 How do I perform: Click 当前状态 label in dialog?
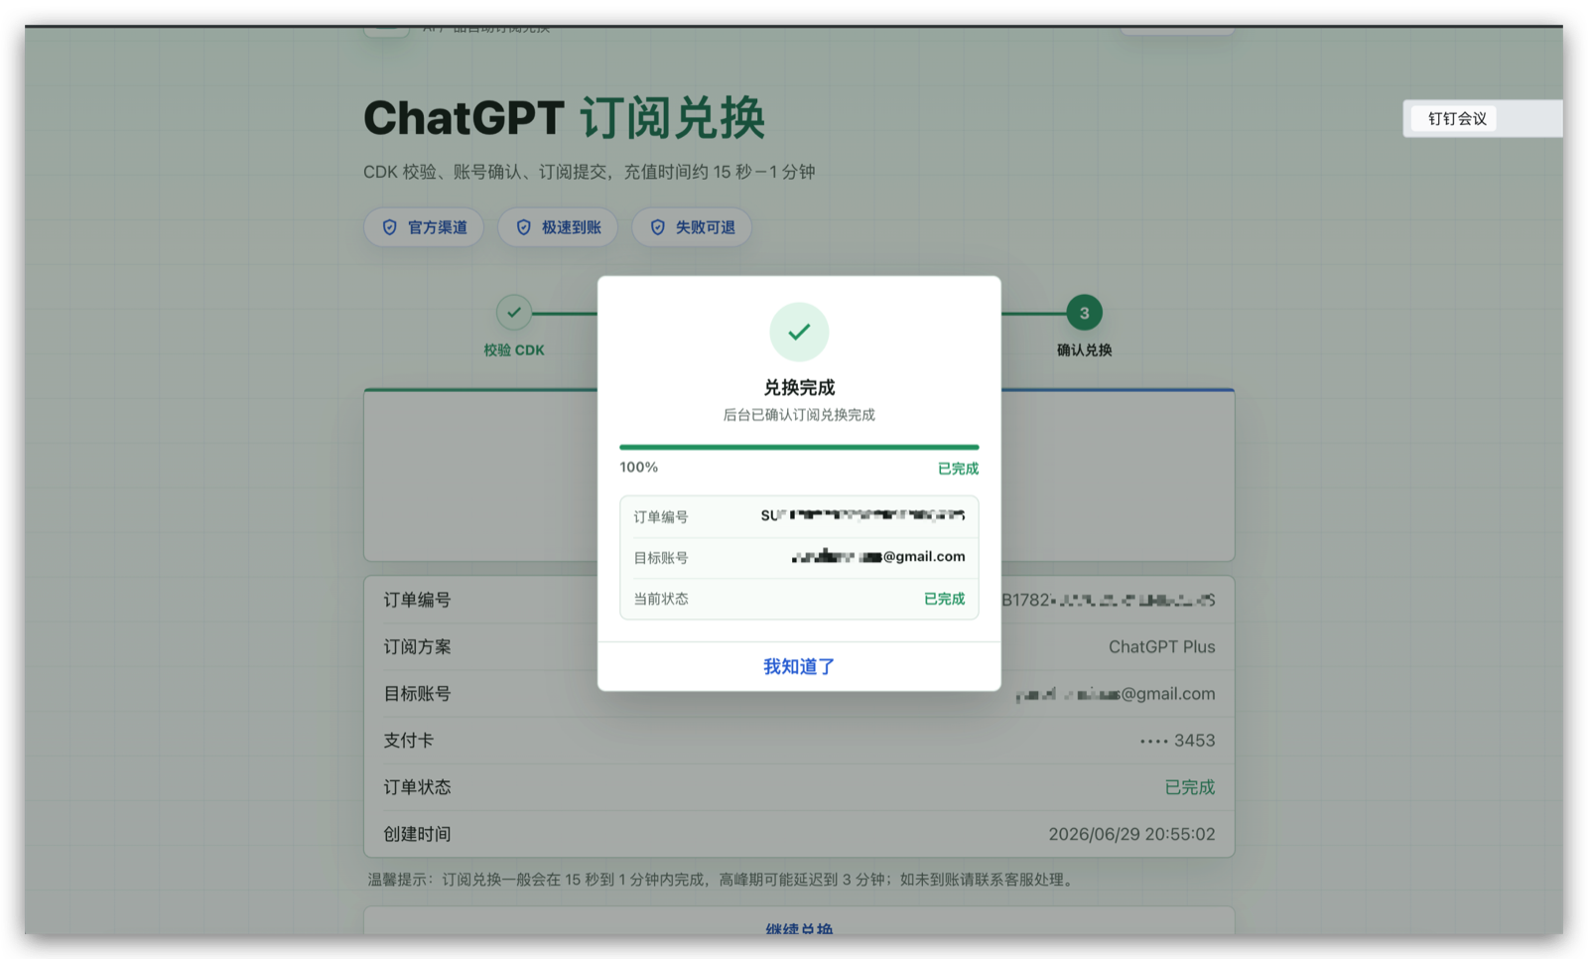661,599
